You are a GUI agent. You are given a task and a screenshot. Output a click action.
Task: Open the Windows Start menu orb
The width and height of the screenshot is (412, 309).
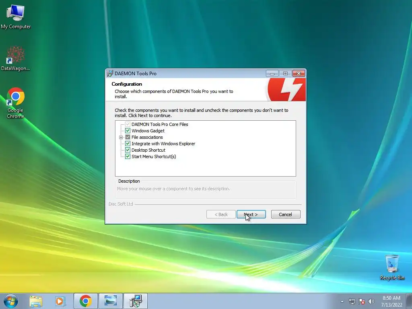pyautogui.click(x=11, y=301)
